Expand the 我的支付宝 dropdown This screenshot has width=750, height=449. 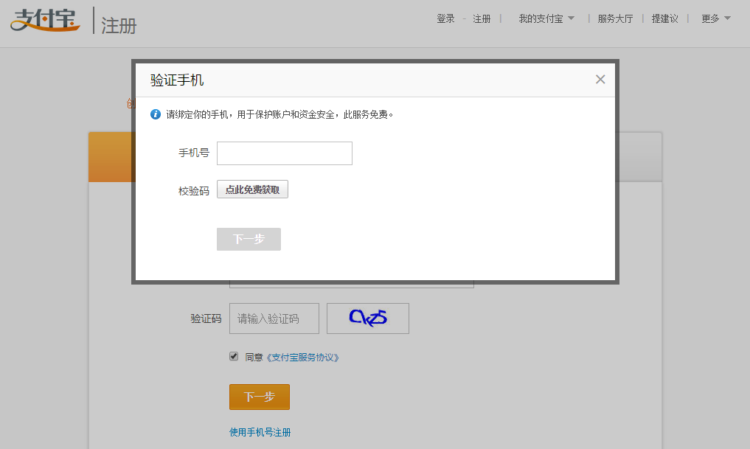pyautogui.click(x=546, y=18)
